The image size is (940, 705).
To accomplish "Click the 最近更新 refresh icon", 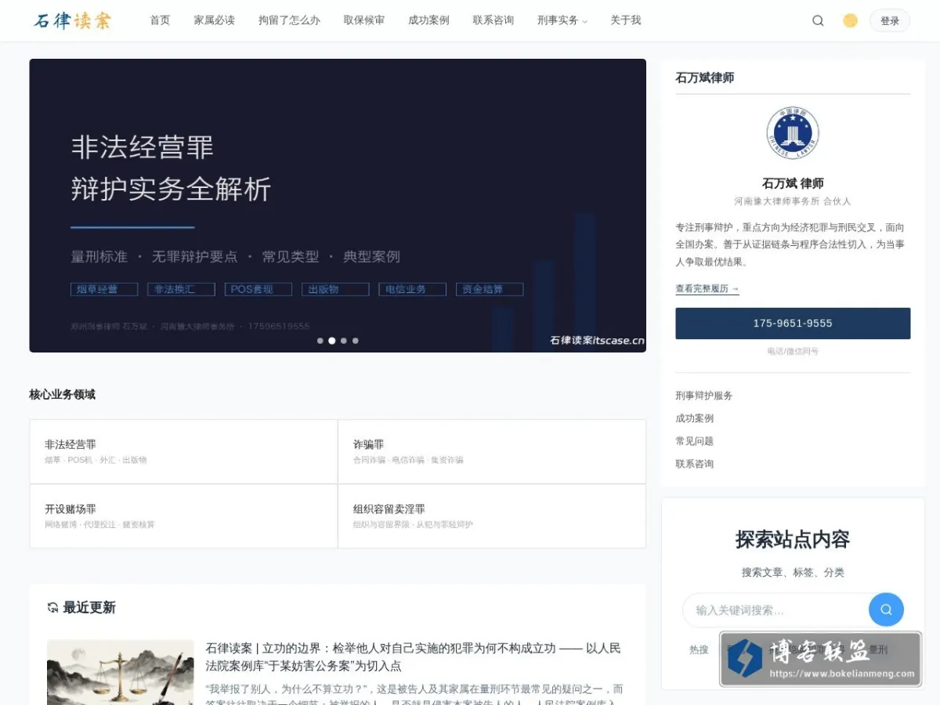I will (53, 608).
